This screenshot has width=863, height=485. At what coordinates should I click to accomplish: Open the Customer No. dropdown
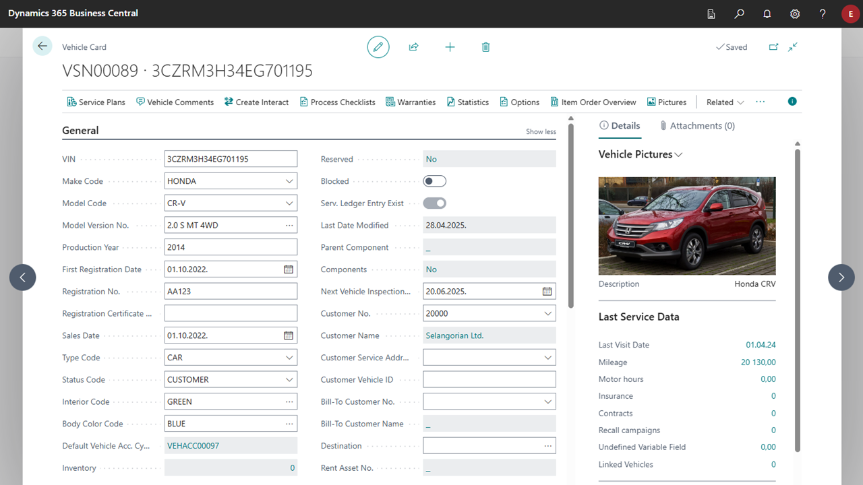tap(548, 313)
